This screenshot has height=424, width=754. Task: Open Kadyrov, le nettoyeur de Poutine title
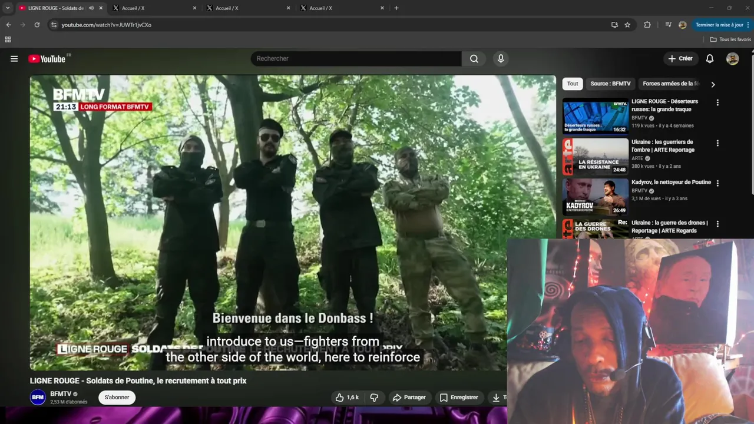671,183
